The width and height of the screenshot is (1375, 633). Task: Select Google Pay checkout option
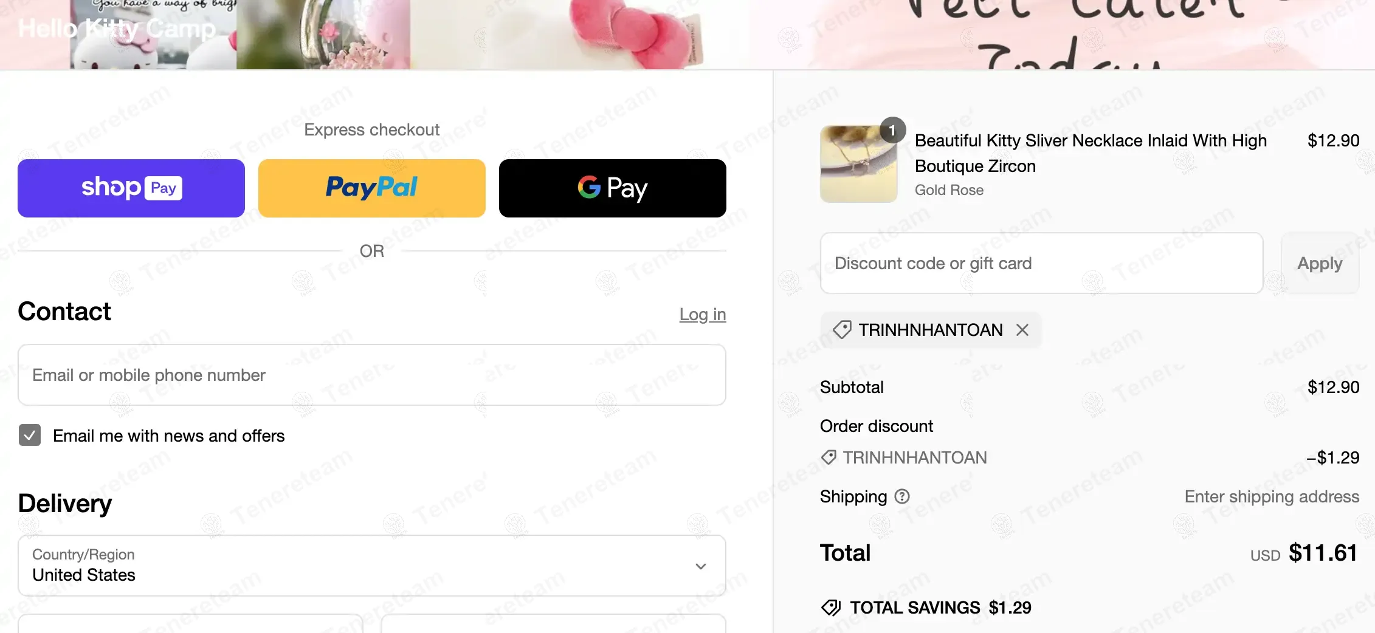tap(613, 188)
